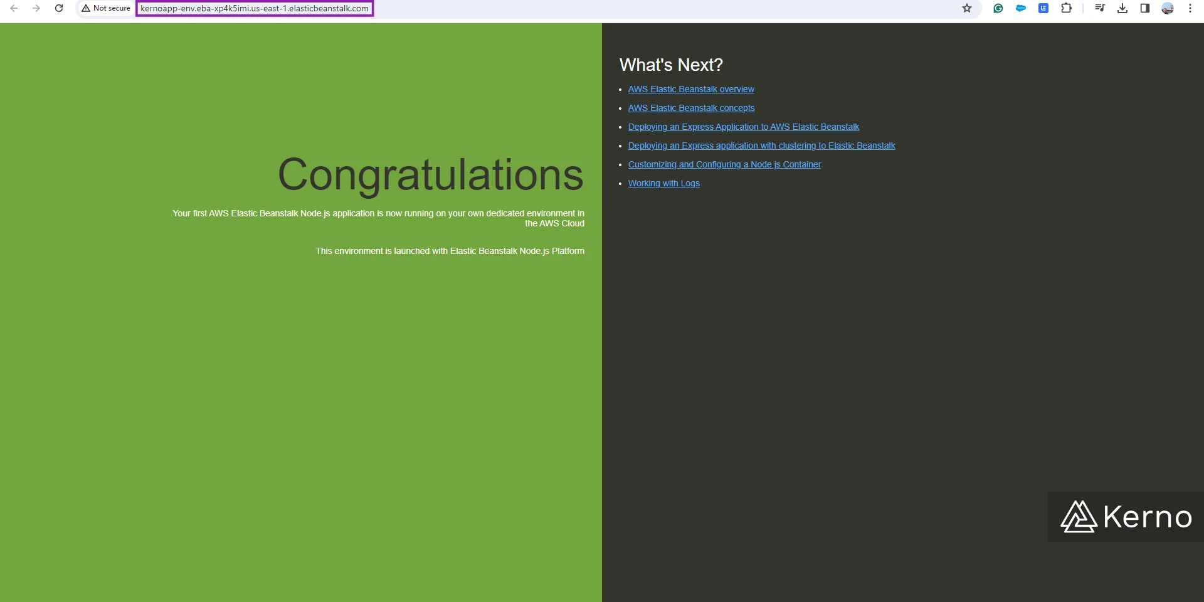1204x602 pixels.
Task: Click the What's Next? heading
Action: [671, 65]
